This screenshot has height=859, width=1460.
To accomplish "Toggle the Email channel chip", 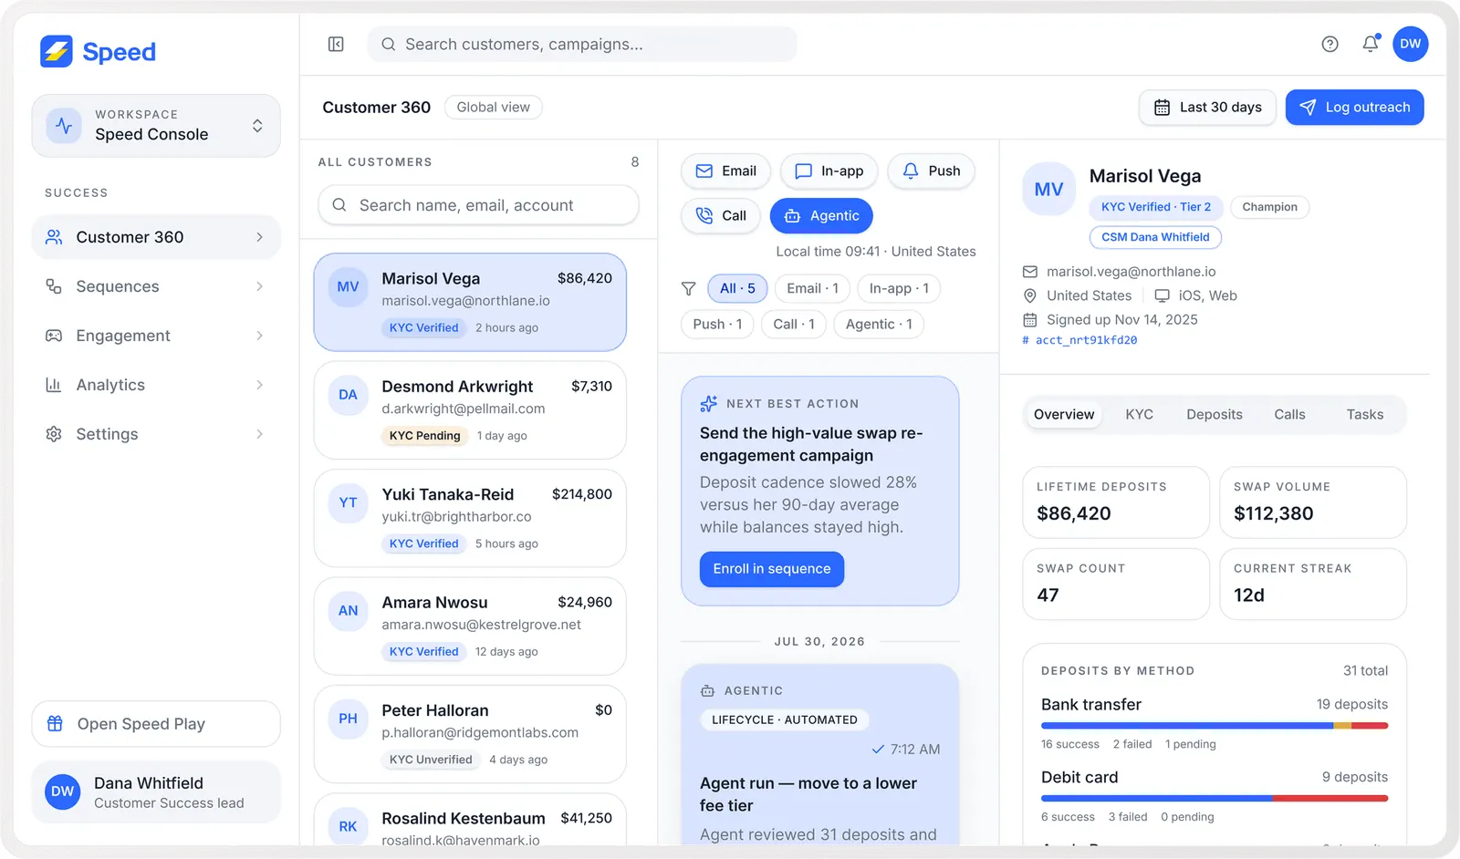I will (x=726, y=171).
